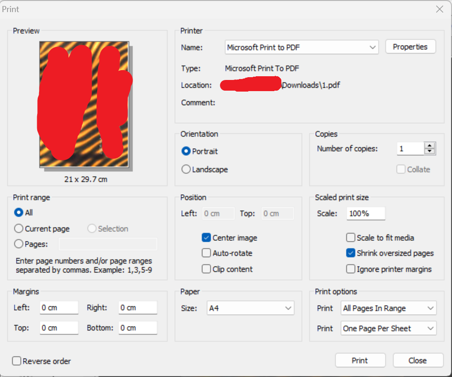
Task: Click the Downloads\1.pdf location text
Action: 311,85
